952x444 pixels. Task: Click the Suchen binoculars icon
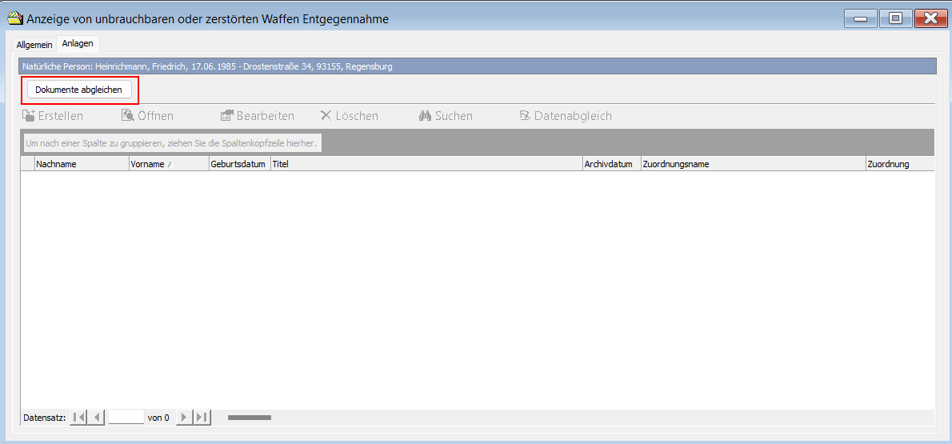pos(425,116)
